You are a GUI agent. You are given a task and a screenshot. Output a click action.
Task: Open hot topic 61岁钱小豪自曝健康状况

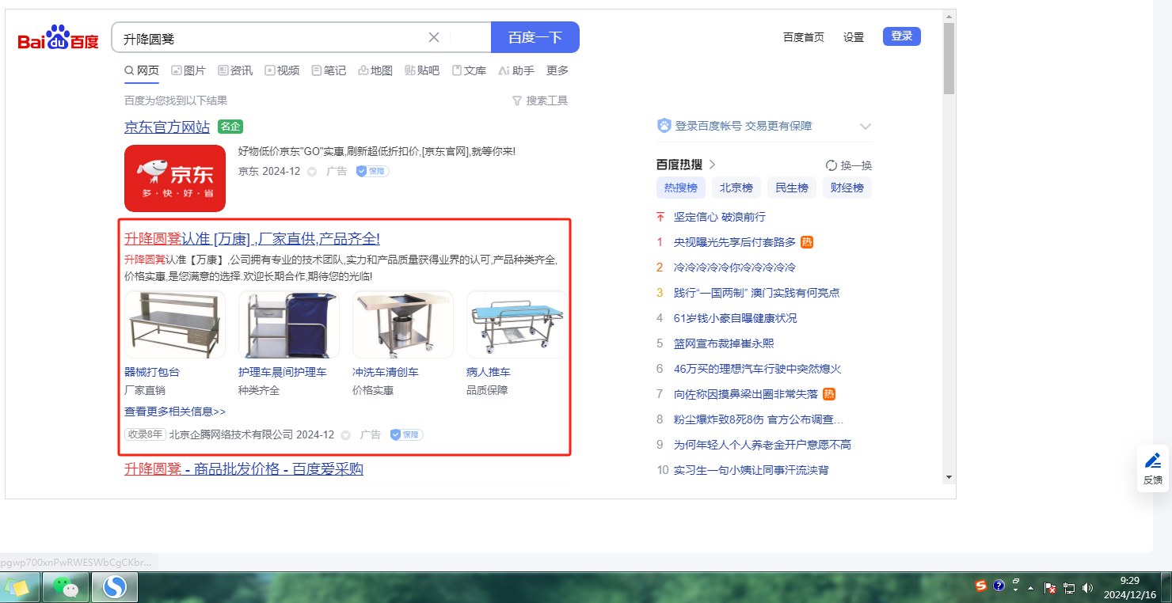736,318
